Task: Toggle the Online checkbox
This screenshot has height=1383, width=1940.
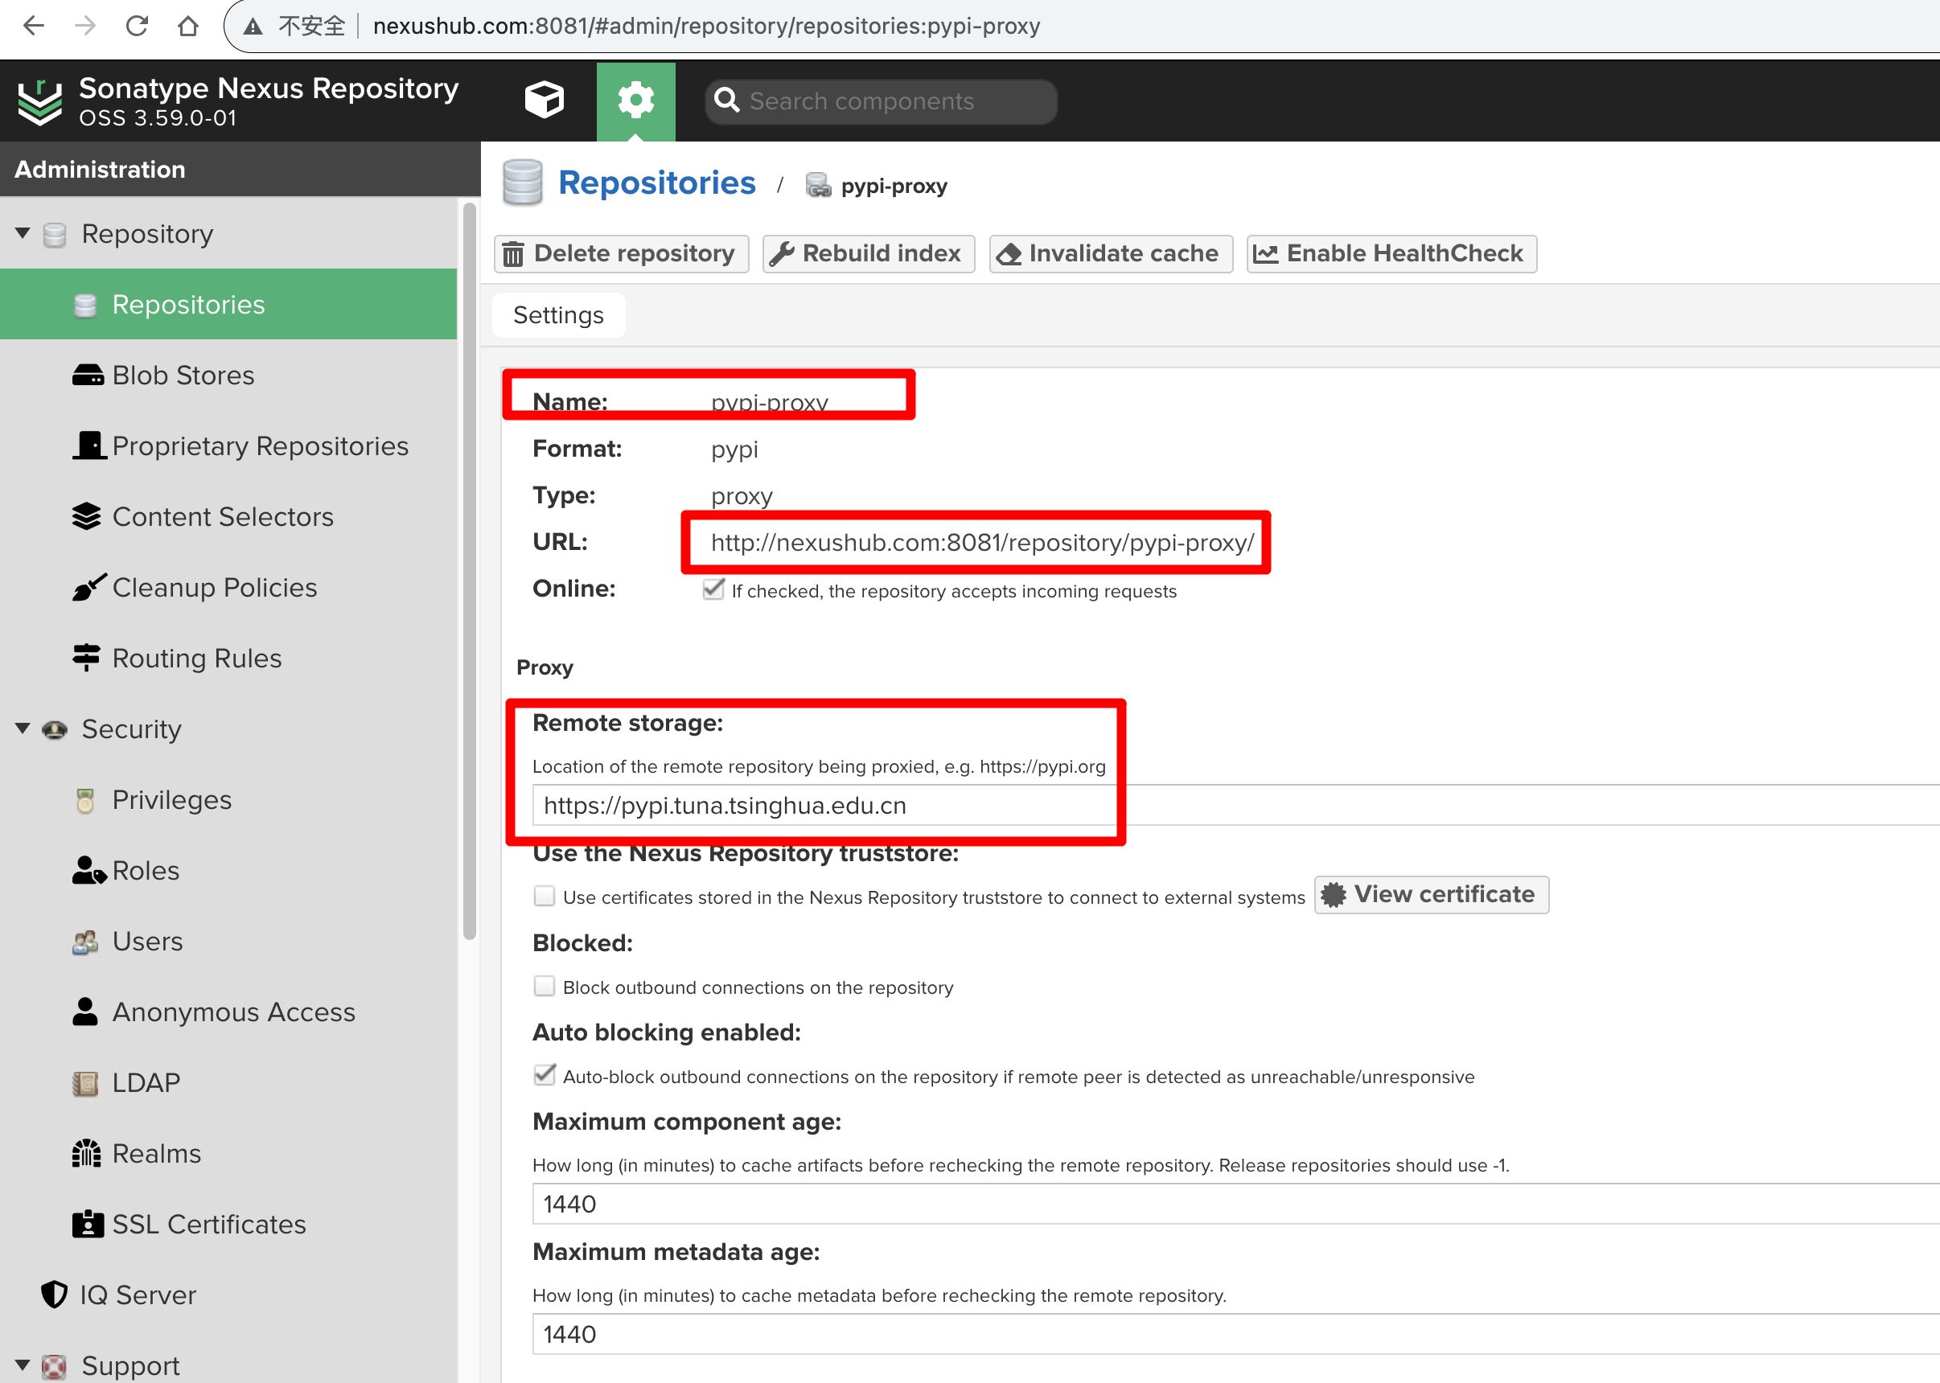Action: [713, 589]
